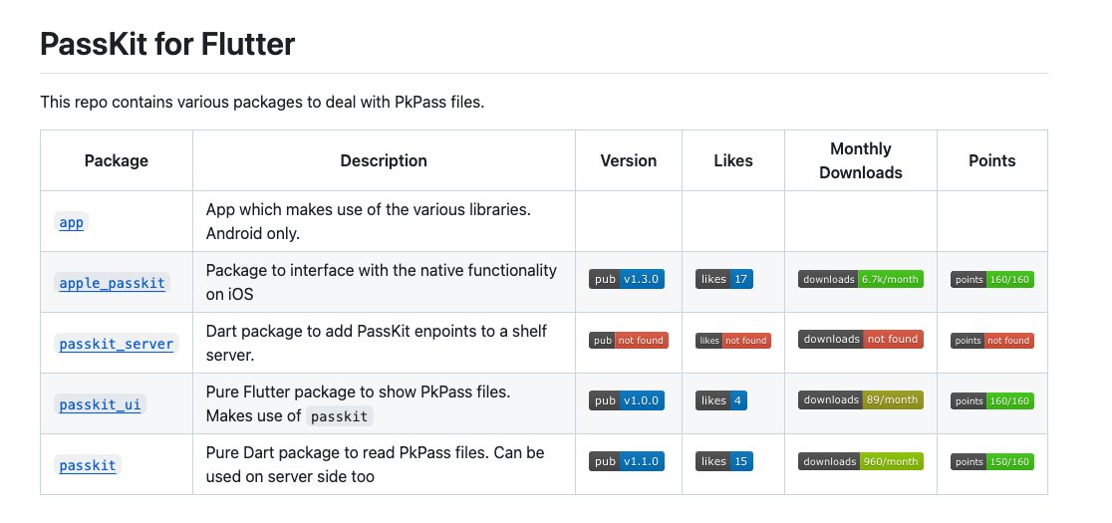Click 'This repo contains various packages' paragraph

(262, 102)
